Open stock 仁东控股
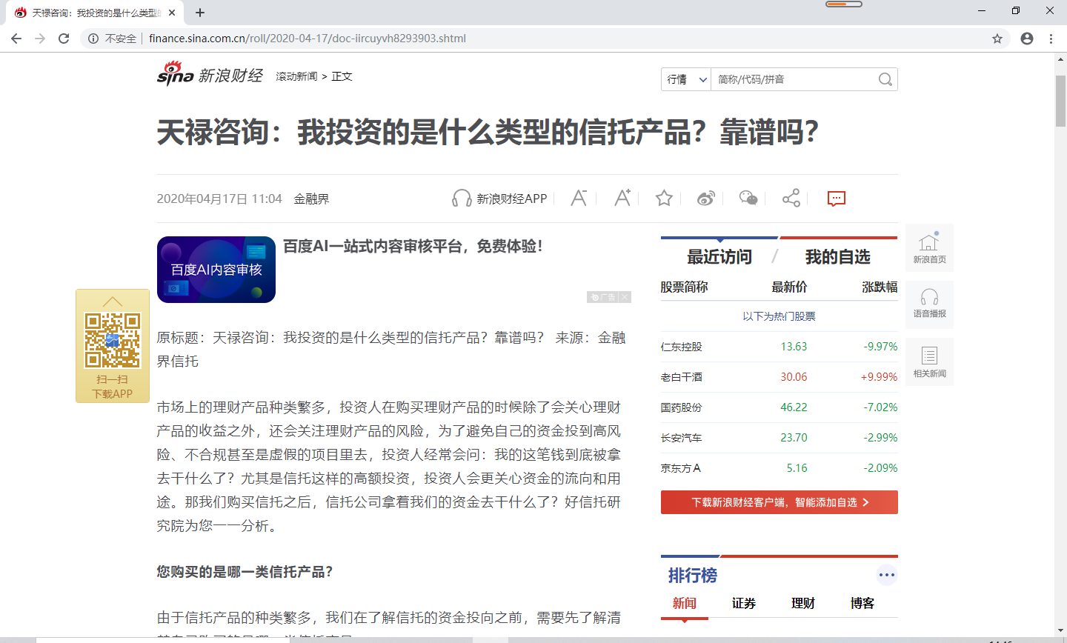The height and width of the screenshot is (643, 1067). point(682,347)
